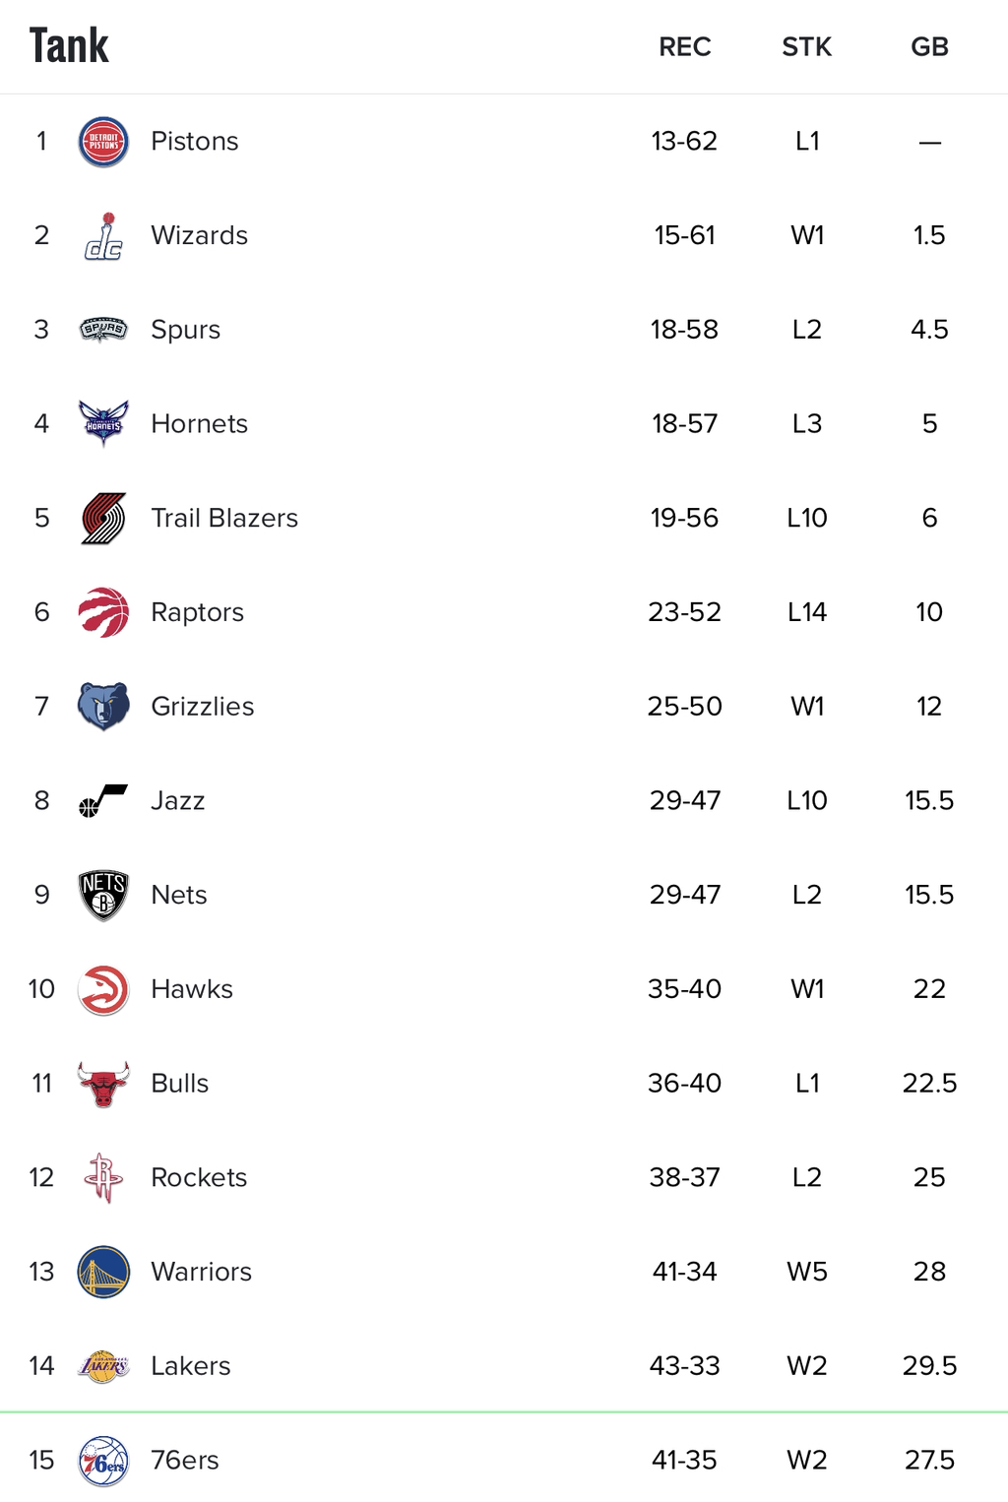Screen dimensions: 1008x1502
Task: Click the Raptors claw-ball logo
Action: point(103,612)
